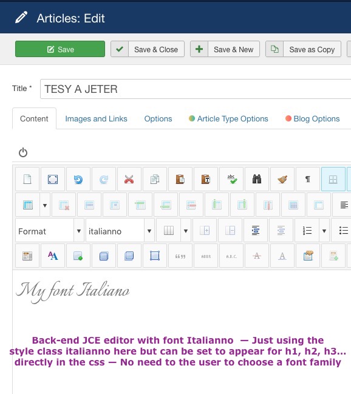Switch to the Options tab
The image size is (351, 394).
(158, 118)
